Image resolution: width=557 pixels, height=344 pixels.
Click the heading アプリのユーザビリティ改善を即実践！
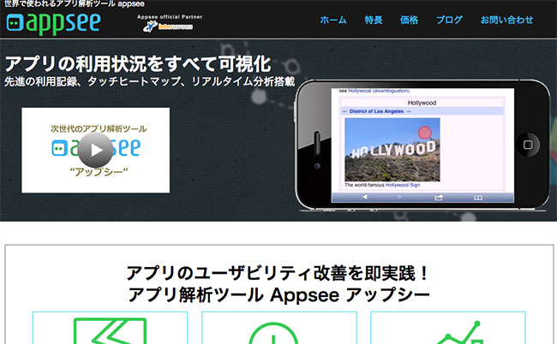pyautogui.click(x=278, y=273)
